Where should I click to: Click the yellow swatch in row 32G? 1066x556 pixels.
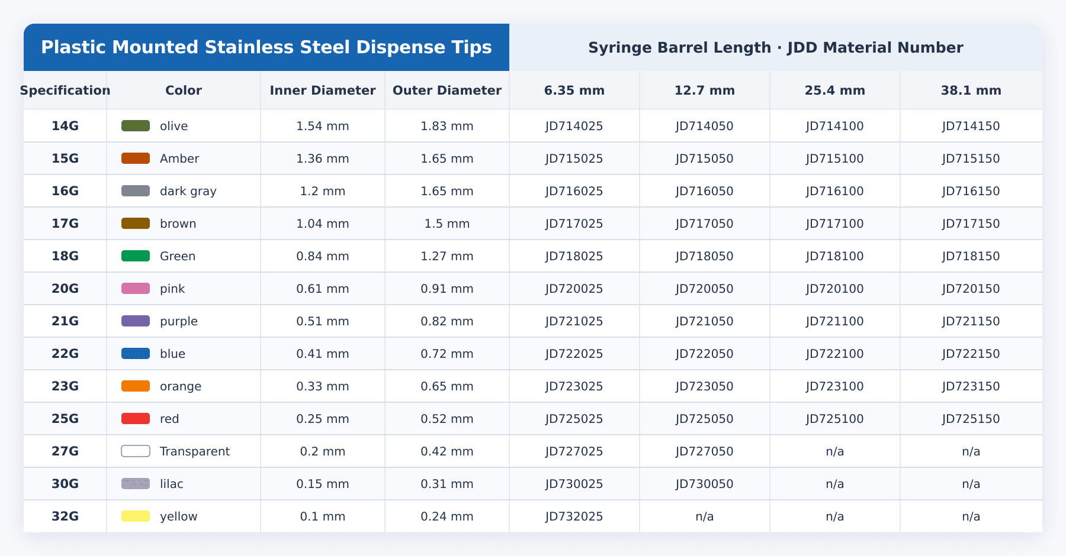pyautogui.click(x=136, y=516)
